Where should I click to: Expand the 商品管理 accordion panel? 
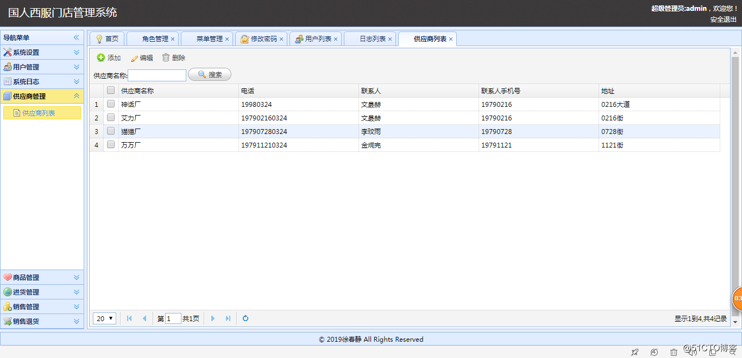pos(77,278)
